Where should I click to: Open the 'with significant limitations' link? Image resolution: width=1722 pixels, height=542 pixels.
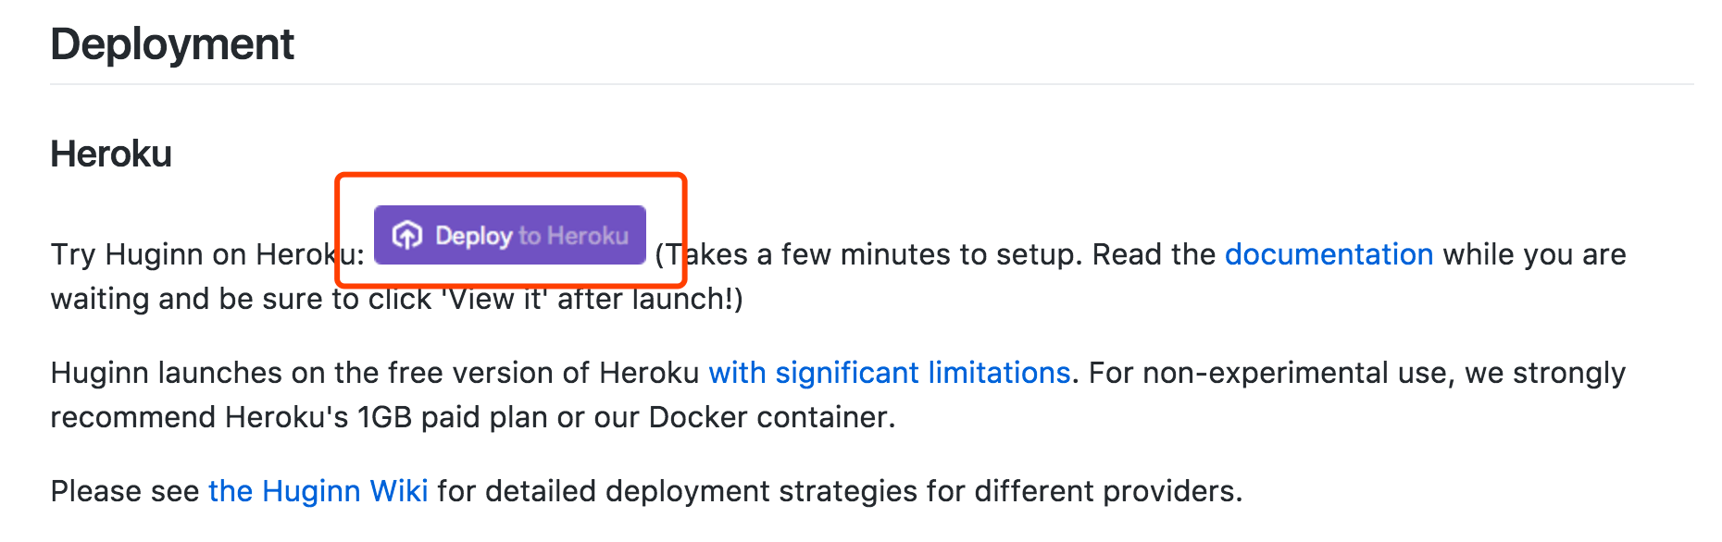[889, 373]
